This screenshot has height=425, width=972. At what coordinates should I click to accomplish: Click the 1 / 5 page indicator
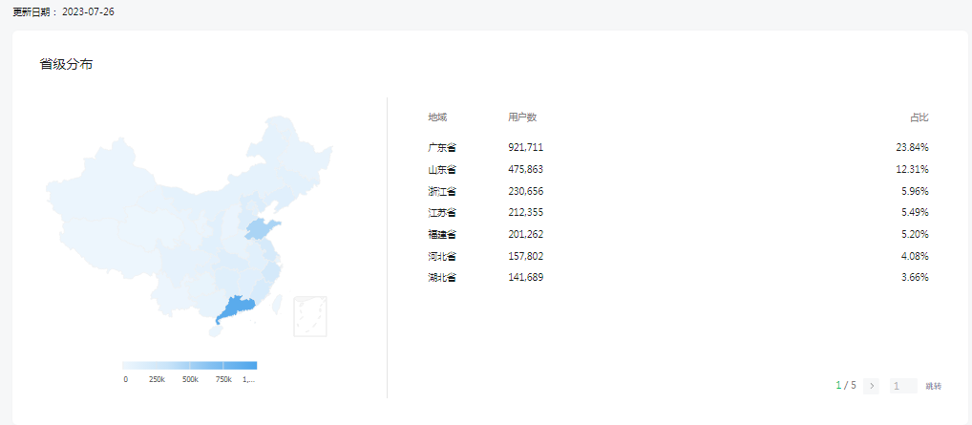[x=846, y=386]
